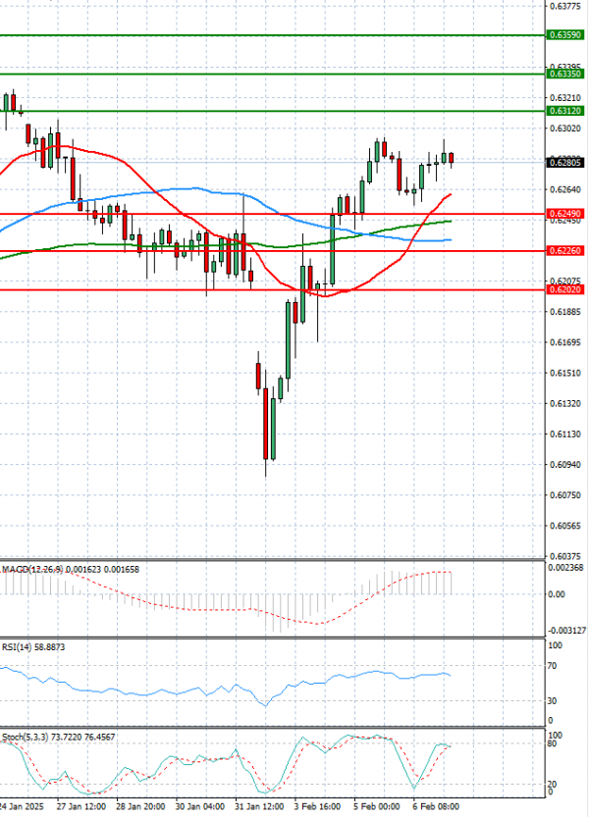The image size is (589, 817).
Task: Click the MACD scale value 0.002368
Action: click(565, 568)
